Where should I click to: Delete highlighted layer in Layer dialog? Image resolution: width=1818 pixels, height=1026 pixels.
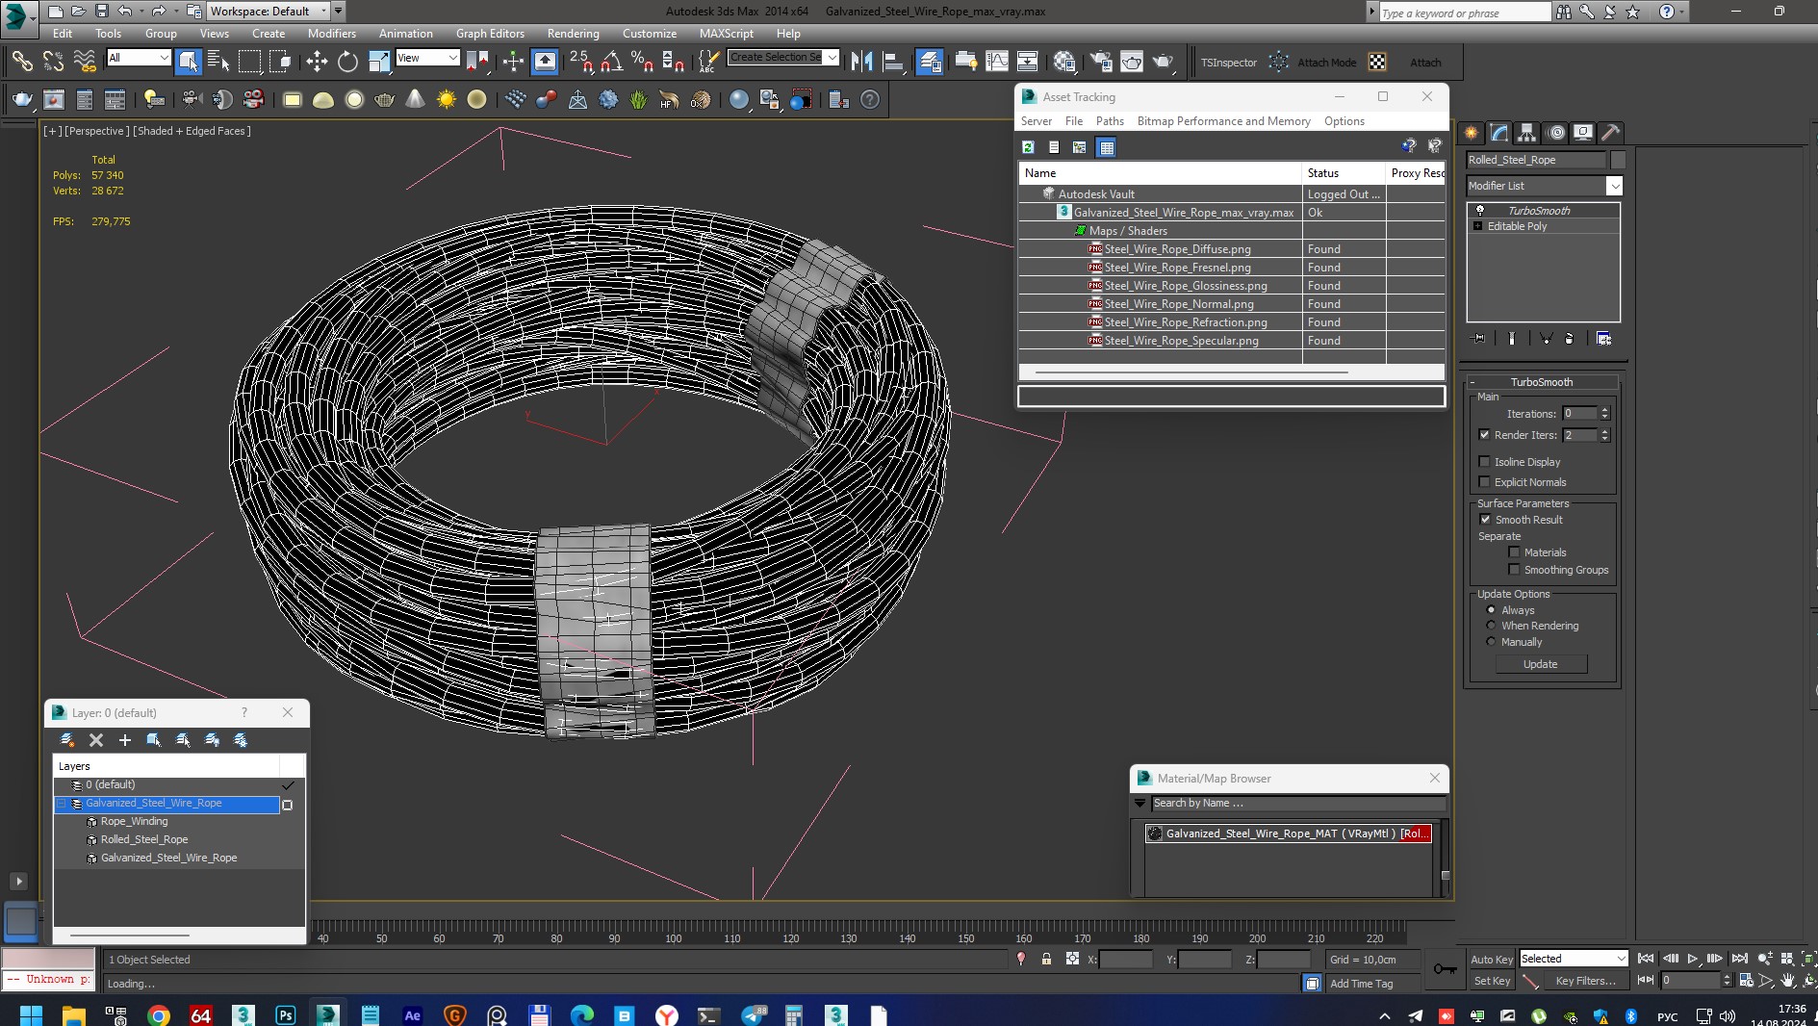click(x=95, y=740)
